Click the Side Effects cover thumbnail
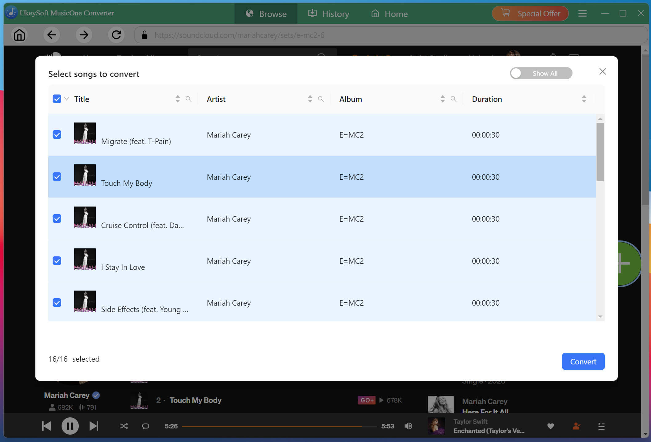 pos(85,301)
